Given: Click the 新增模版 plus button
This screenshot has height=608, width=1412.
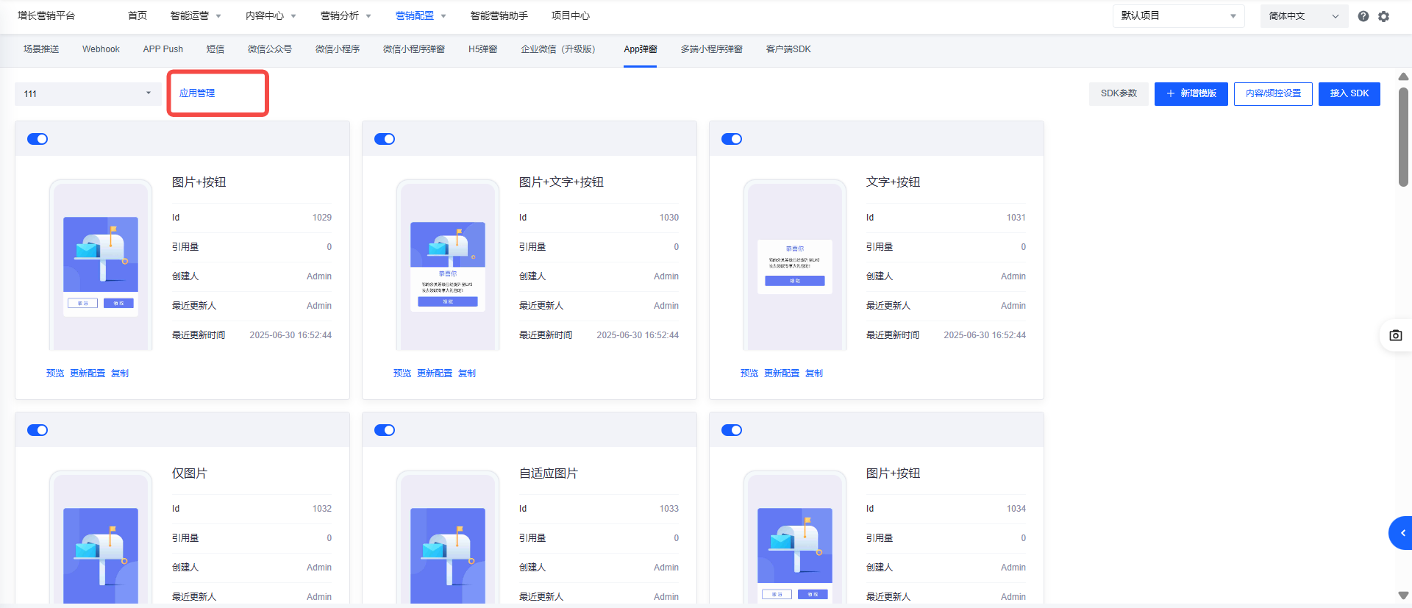Looking at the screenshot, I should pyautogui.click(x=1191, y=93).
